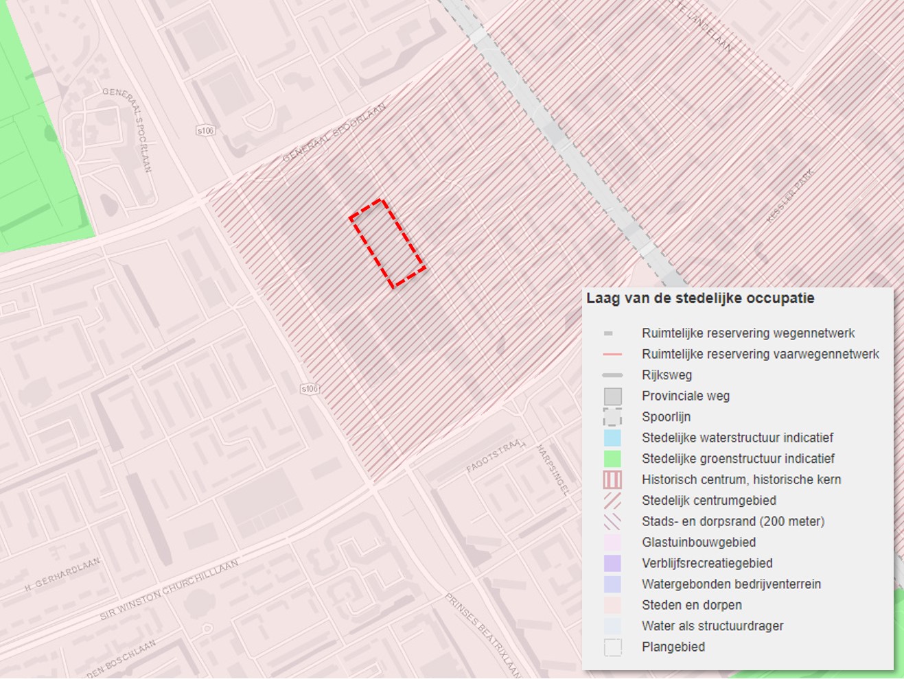
Task: Click the Steden en dorpen swatch
Action: point(613,605)
